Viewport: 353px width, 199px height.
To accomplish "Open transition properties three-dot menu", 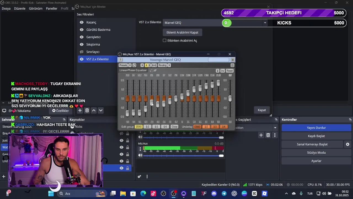I will [275, 135].
